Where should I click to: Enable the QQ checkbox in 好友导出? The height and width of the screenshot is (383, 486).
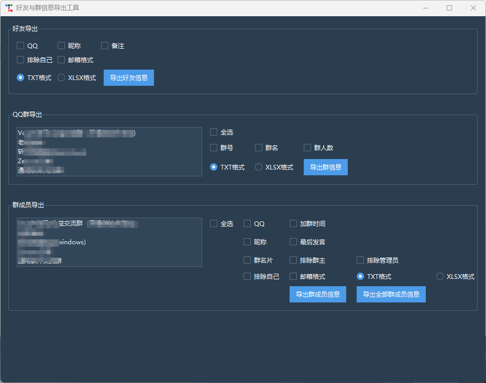click(20, 46)
